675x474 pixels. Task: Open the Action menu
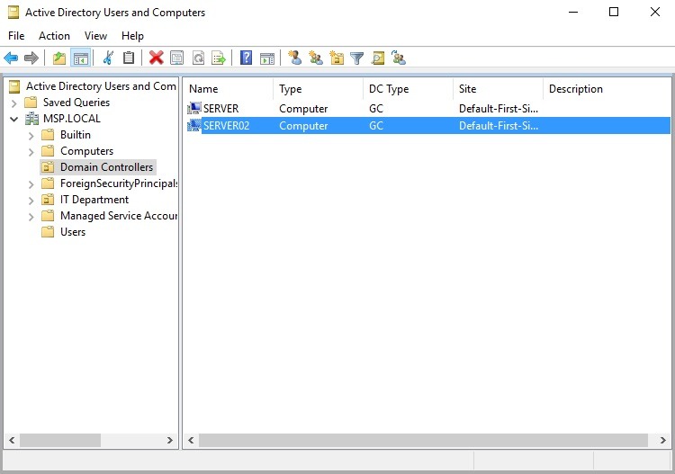[x=54, y=36]
